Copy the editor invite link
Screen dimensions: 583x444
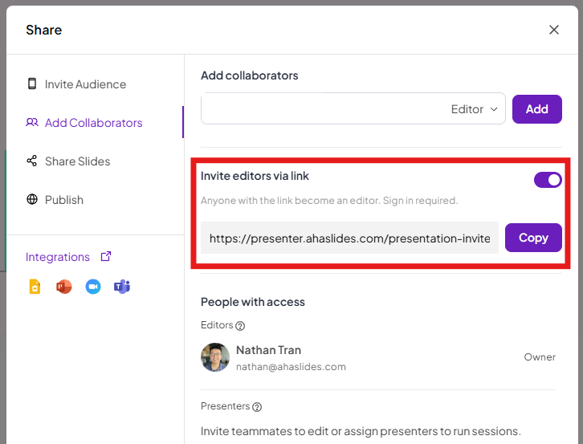[x=533, y=238]
